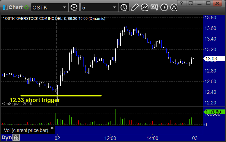Toggle the lock icon next to Dyn
The height and width of the screenshot is (142, 226).
pyautogui.click(x=16, y=138)
